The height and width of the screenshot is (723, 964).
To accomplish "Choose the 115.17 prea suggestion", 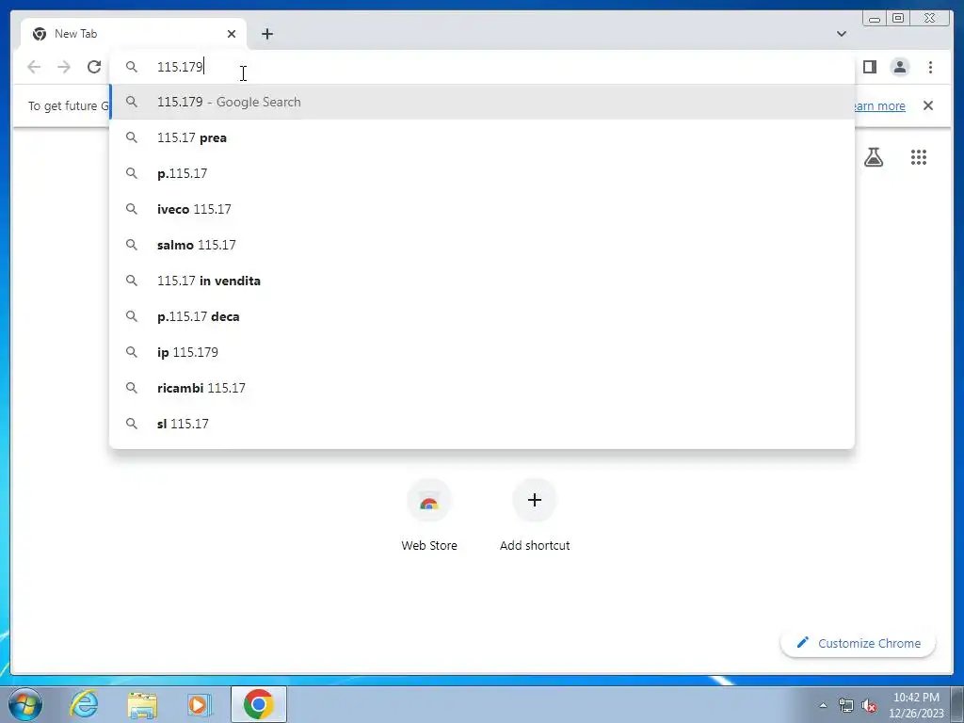I will [482, 137].
